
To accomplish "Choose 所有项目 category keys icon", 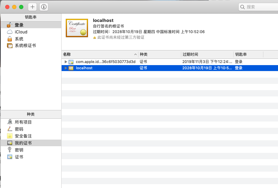I will (10, 122).
